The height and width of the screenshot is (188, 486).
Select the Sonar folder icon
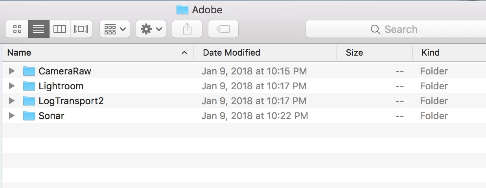click(29, 116)
